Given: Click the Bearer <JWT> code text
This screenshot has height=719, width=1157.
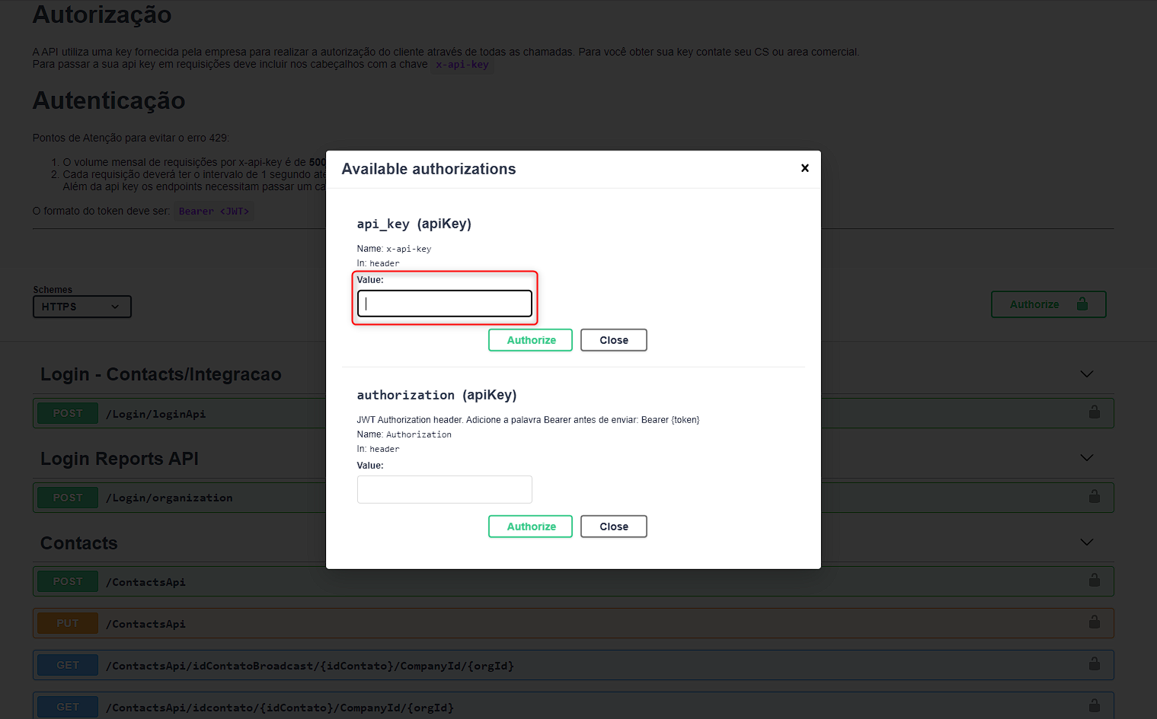Looking at the screenshot, I should [x=214, y=212].
